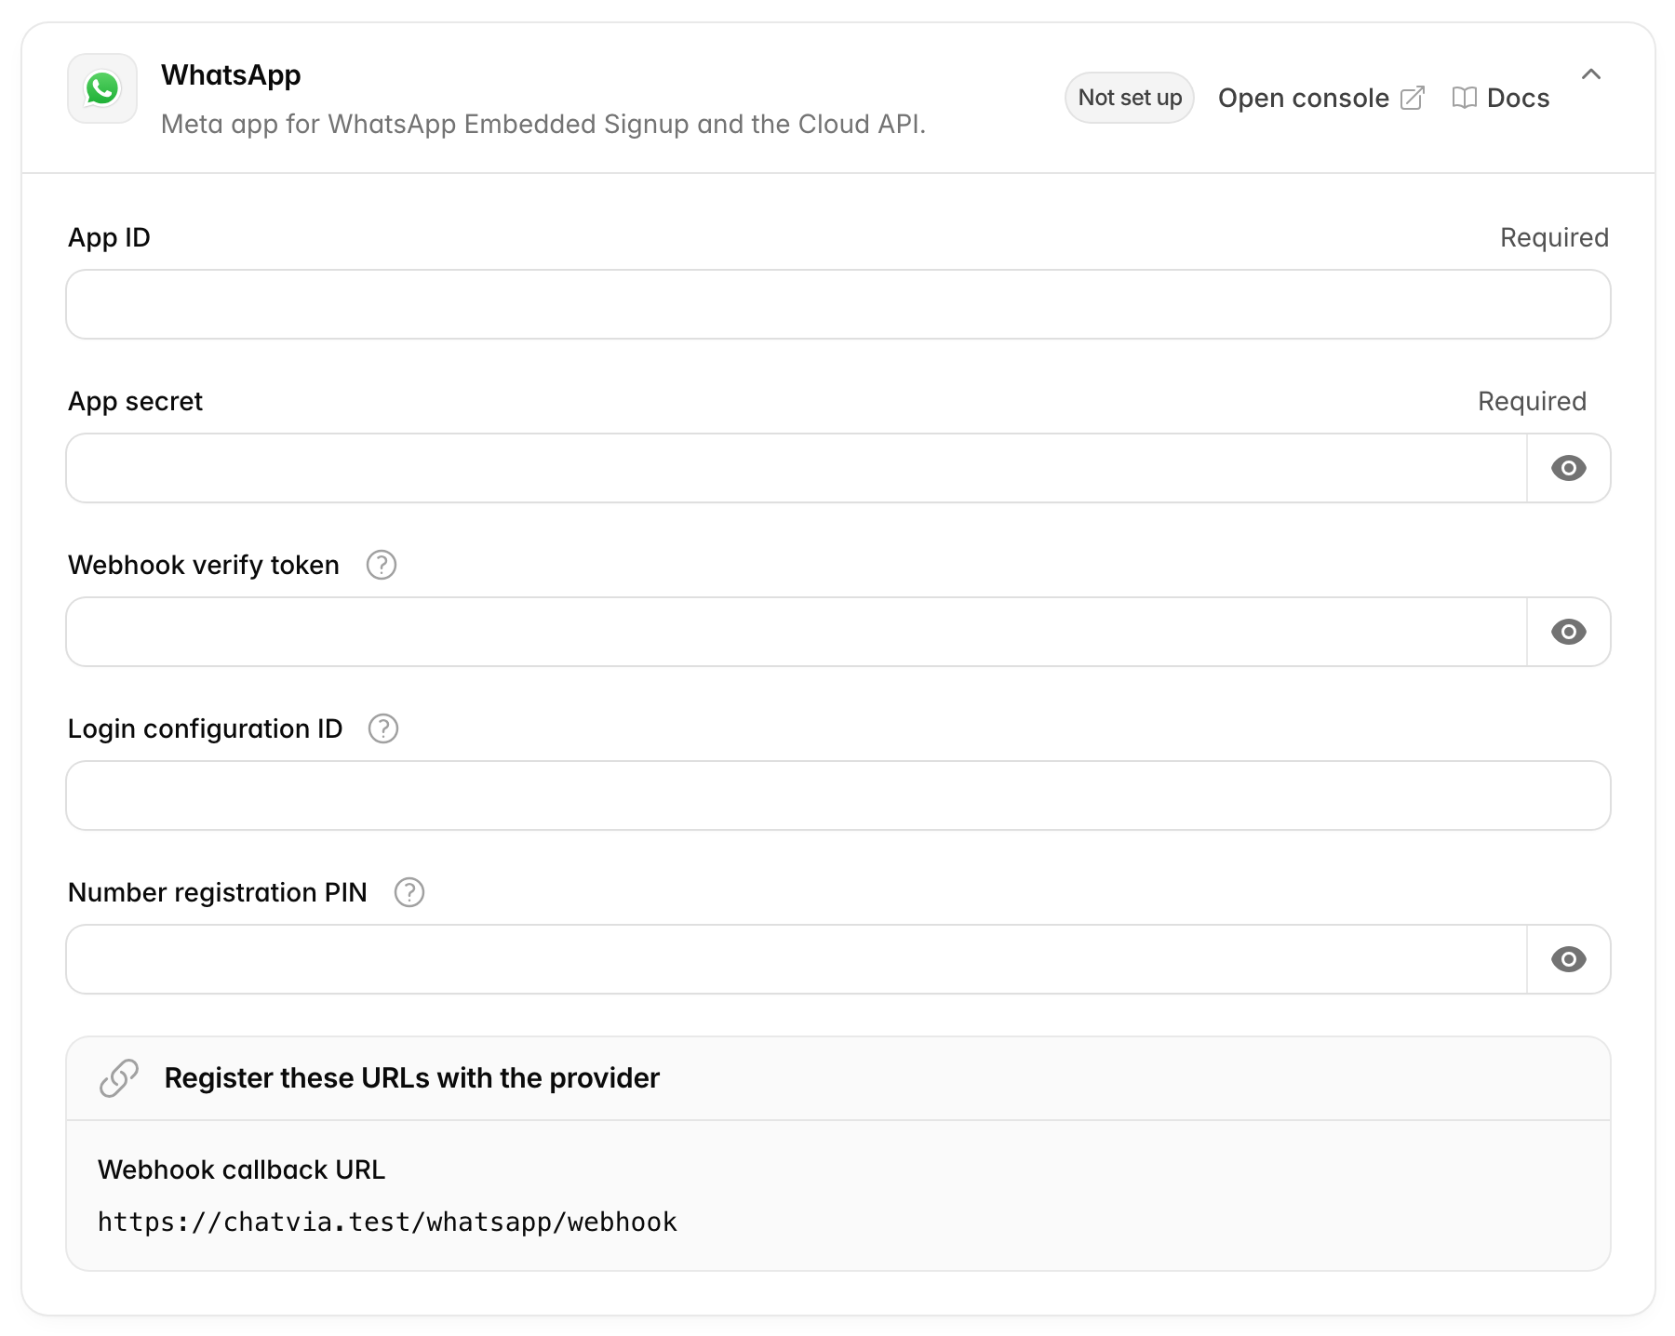1675x1336 pixels.
Task: Click the external link icon beside Open console
Action: 1413,98
